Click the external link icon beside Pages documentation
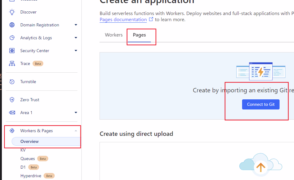294x180 pixels. (x=151, y=19)
